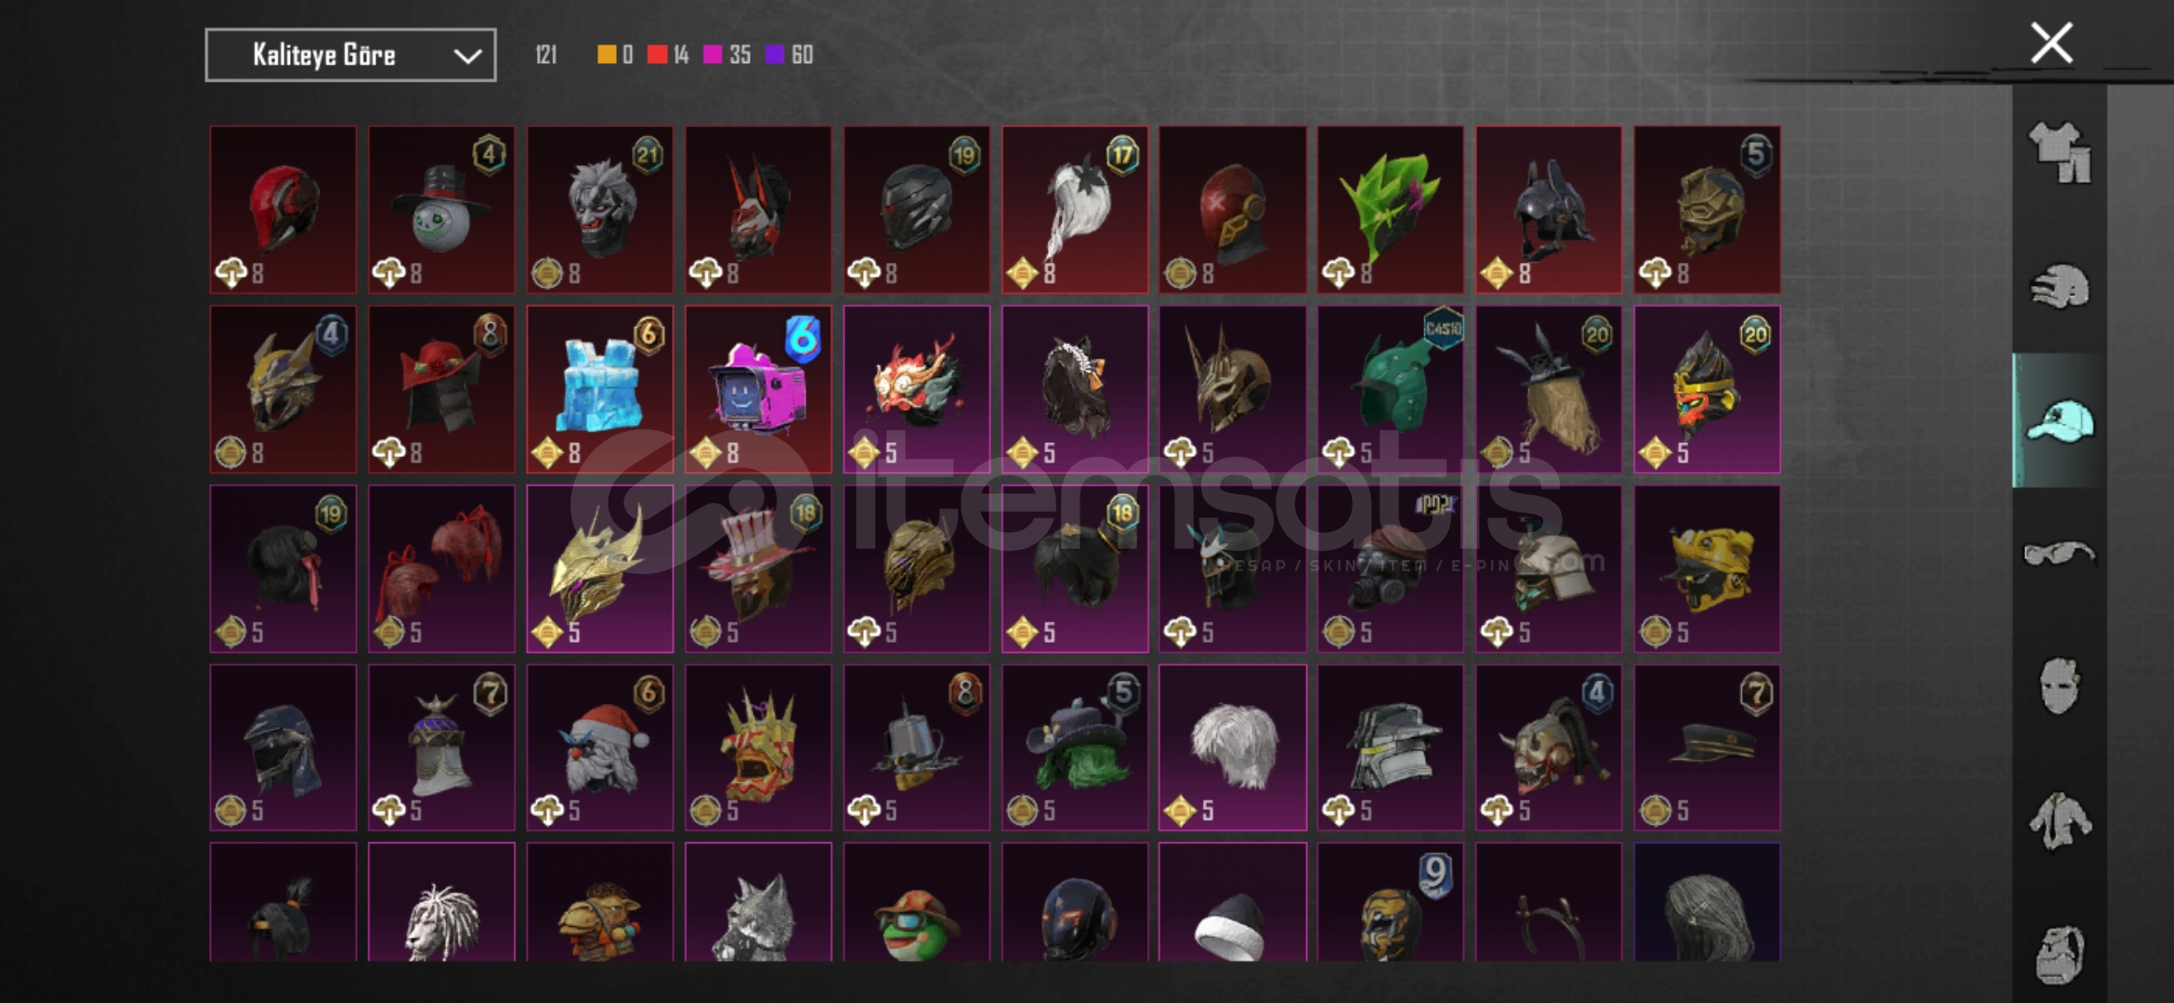Choose the Santa hat beard headgear
2174x1003 pixels.
[600, 747]
